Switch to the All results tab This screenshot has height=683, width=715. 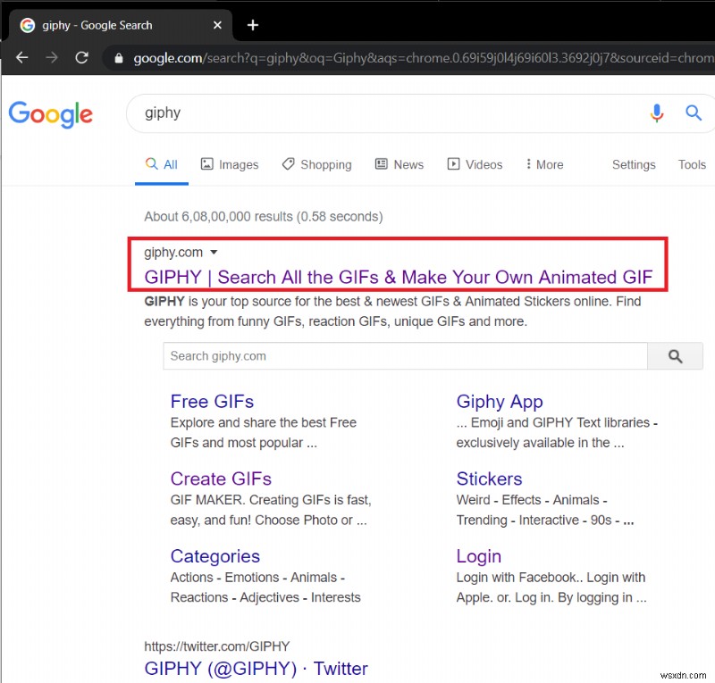click(x=162, y=164)
